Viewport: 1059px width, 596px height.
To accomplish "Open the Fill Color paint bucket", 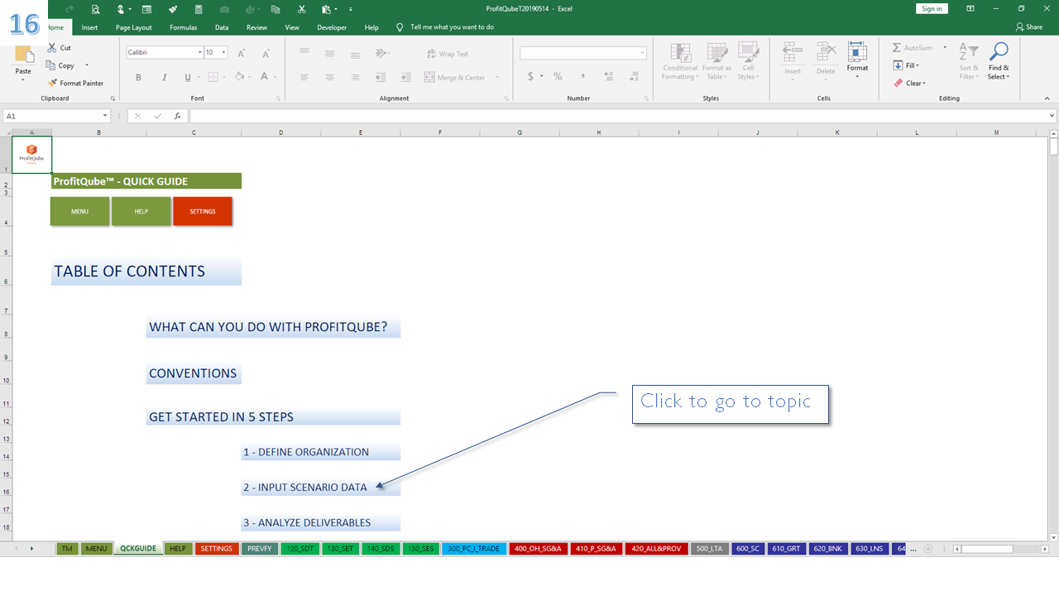I will [x=238, y=77].
